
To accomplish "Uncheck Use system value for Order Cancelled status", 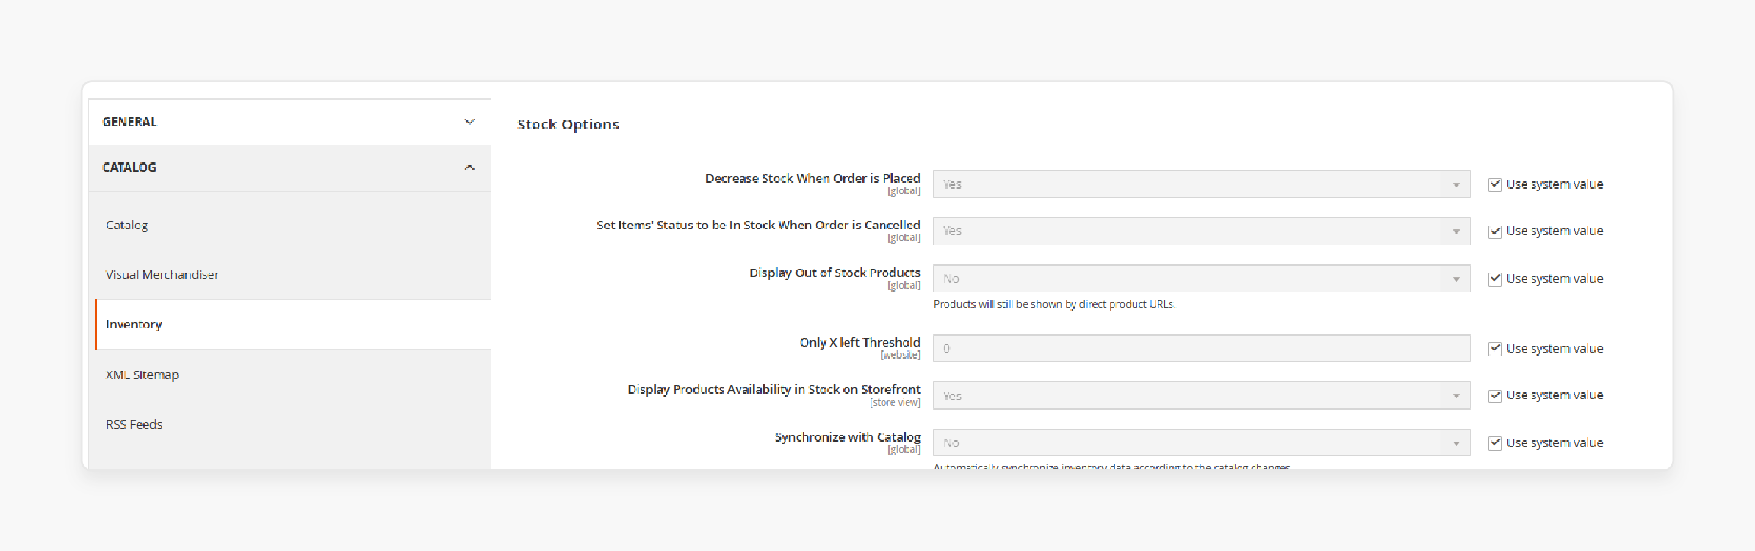I will 1495,231.
